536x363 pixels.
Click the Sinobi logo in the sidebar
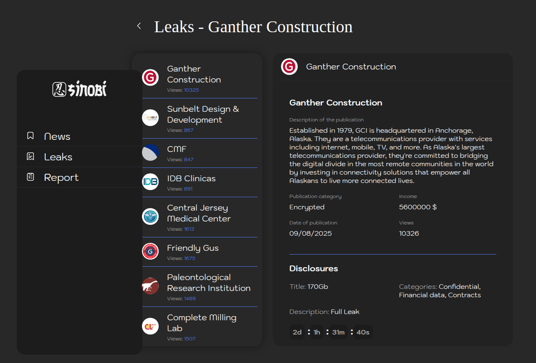[80, 89]
